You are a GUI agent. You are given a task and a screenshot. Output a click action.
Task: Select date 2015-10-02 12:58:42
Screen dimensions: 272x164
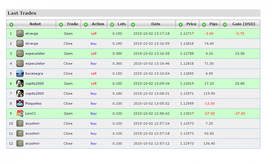tap(151, 113)
